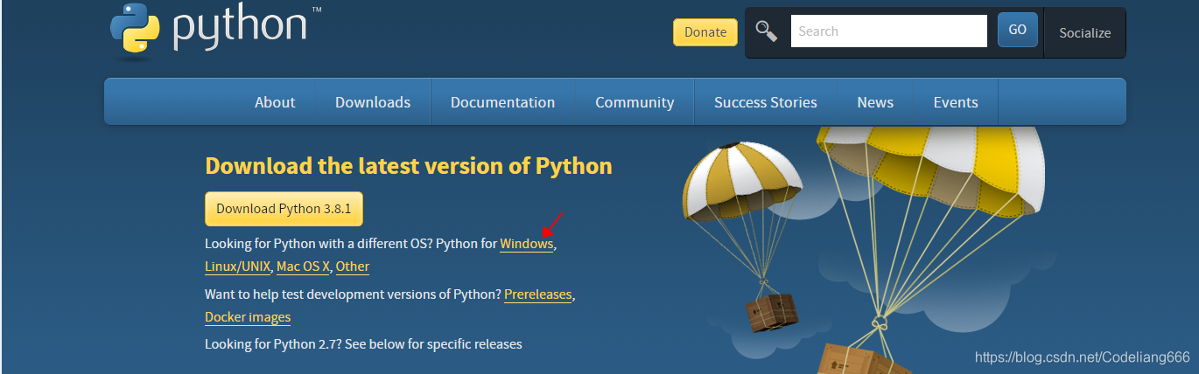
Task: Click the magnifying glass search icon
Action: pos(767,31)
